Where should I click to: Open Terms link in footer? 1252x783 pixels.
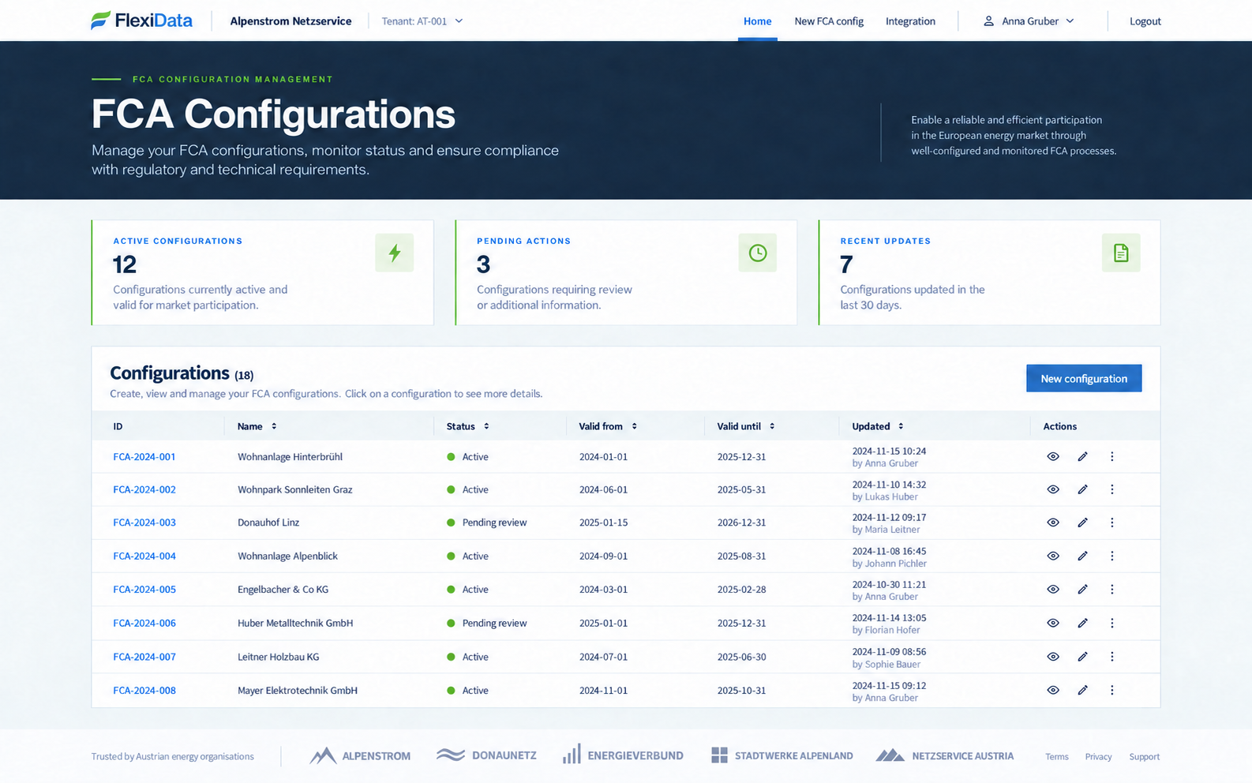(1056, 756)
